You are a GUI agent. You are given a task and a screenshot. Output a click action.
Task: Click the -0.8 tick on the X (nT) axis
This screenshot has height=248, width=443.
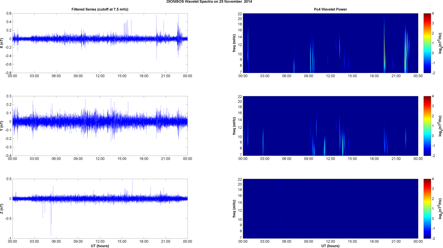(x=8, y=73)
